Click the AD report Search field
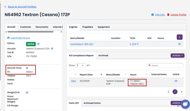This screenshot has height=111, width=190. click(165, 66)
